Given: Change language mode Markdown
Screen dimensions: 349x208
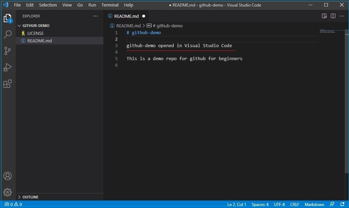Looking at the screenshot, I should point(314,204).
